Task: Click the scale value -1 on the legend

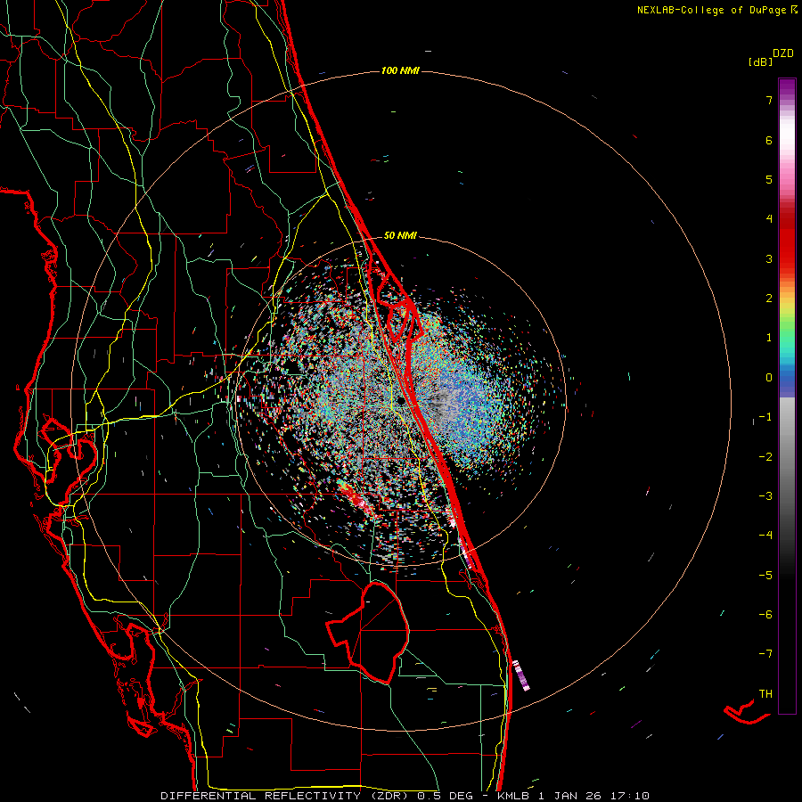Action: click(x=765, y=417)
